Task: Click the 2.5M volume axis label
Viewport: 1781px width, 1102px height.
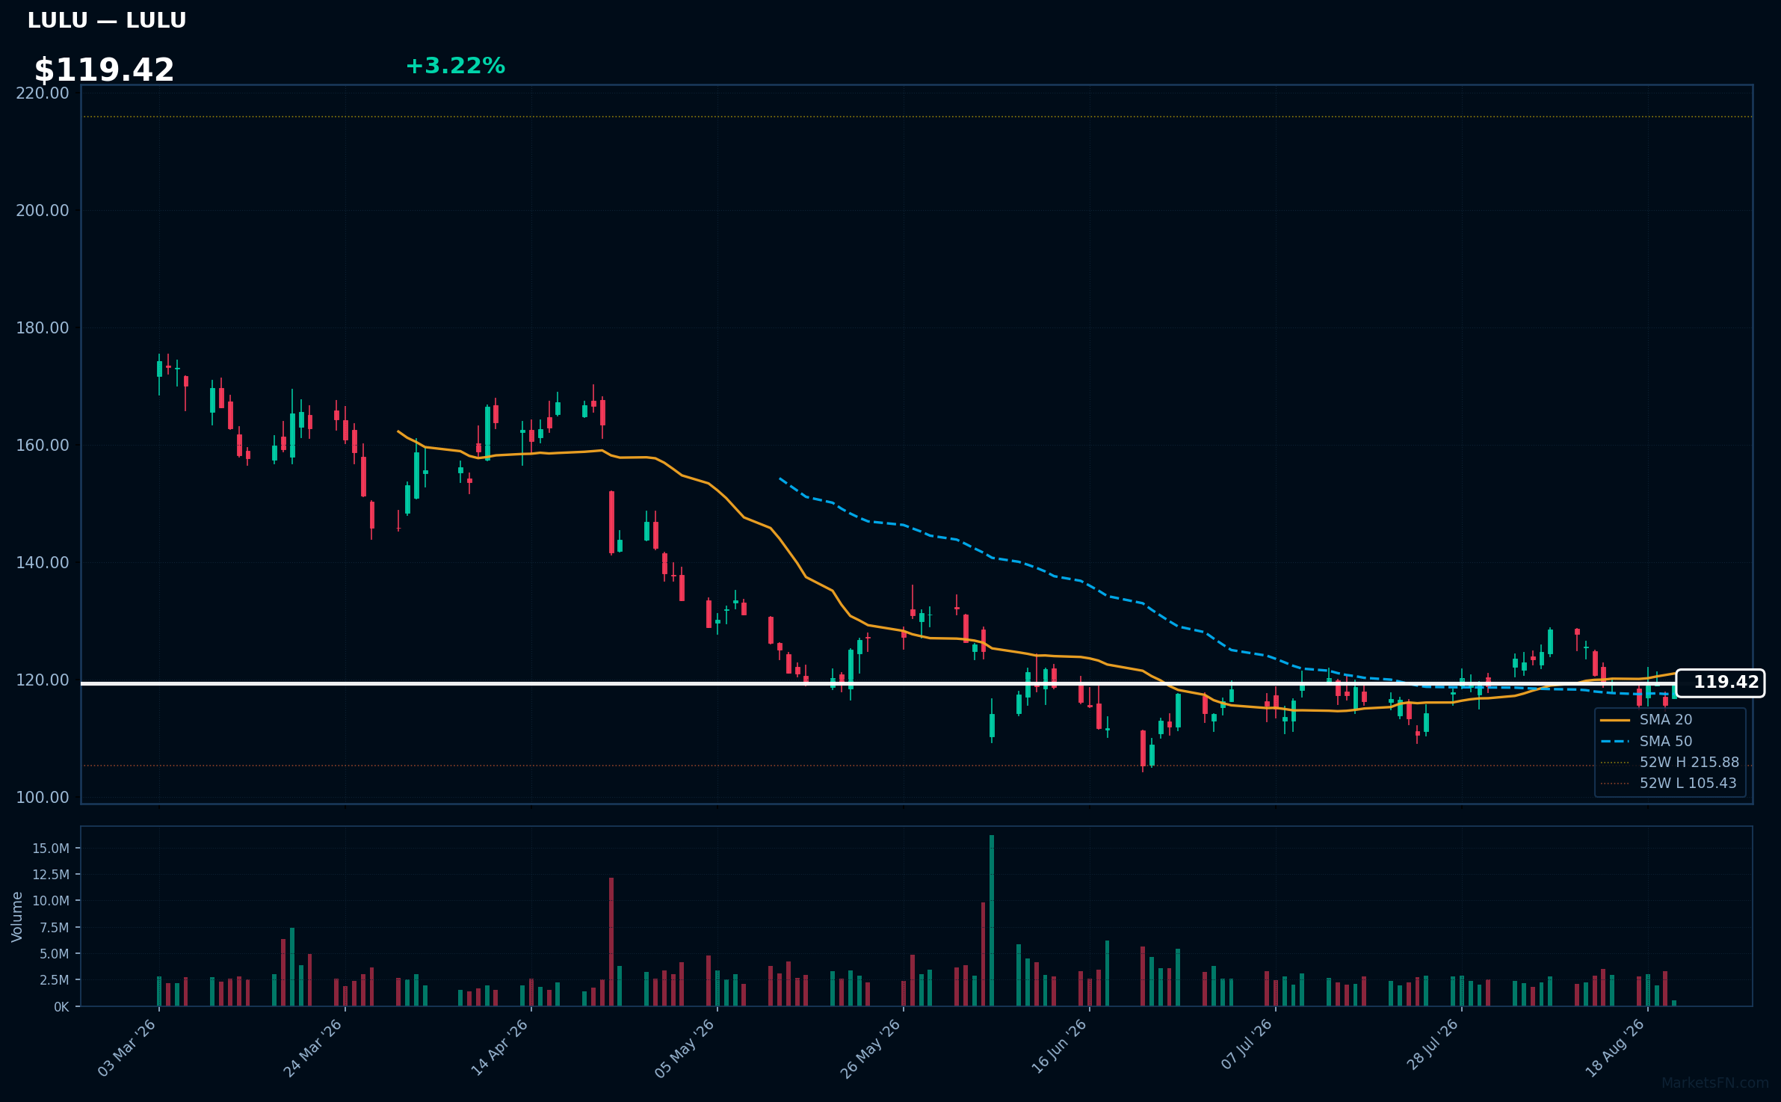Action: coord(55,980)
